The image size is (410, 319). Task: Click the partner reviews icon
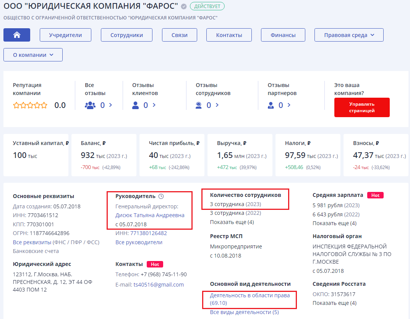click(x=271, y=105)
